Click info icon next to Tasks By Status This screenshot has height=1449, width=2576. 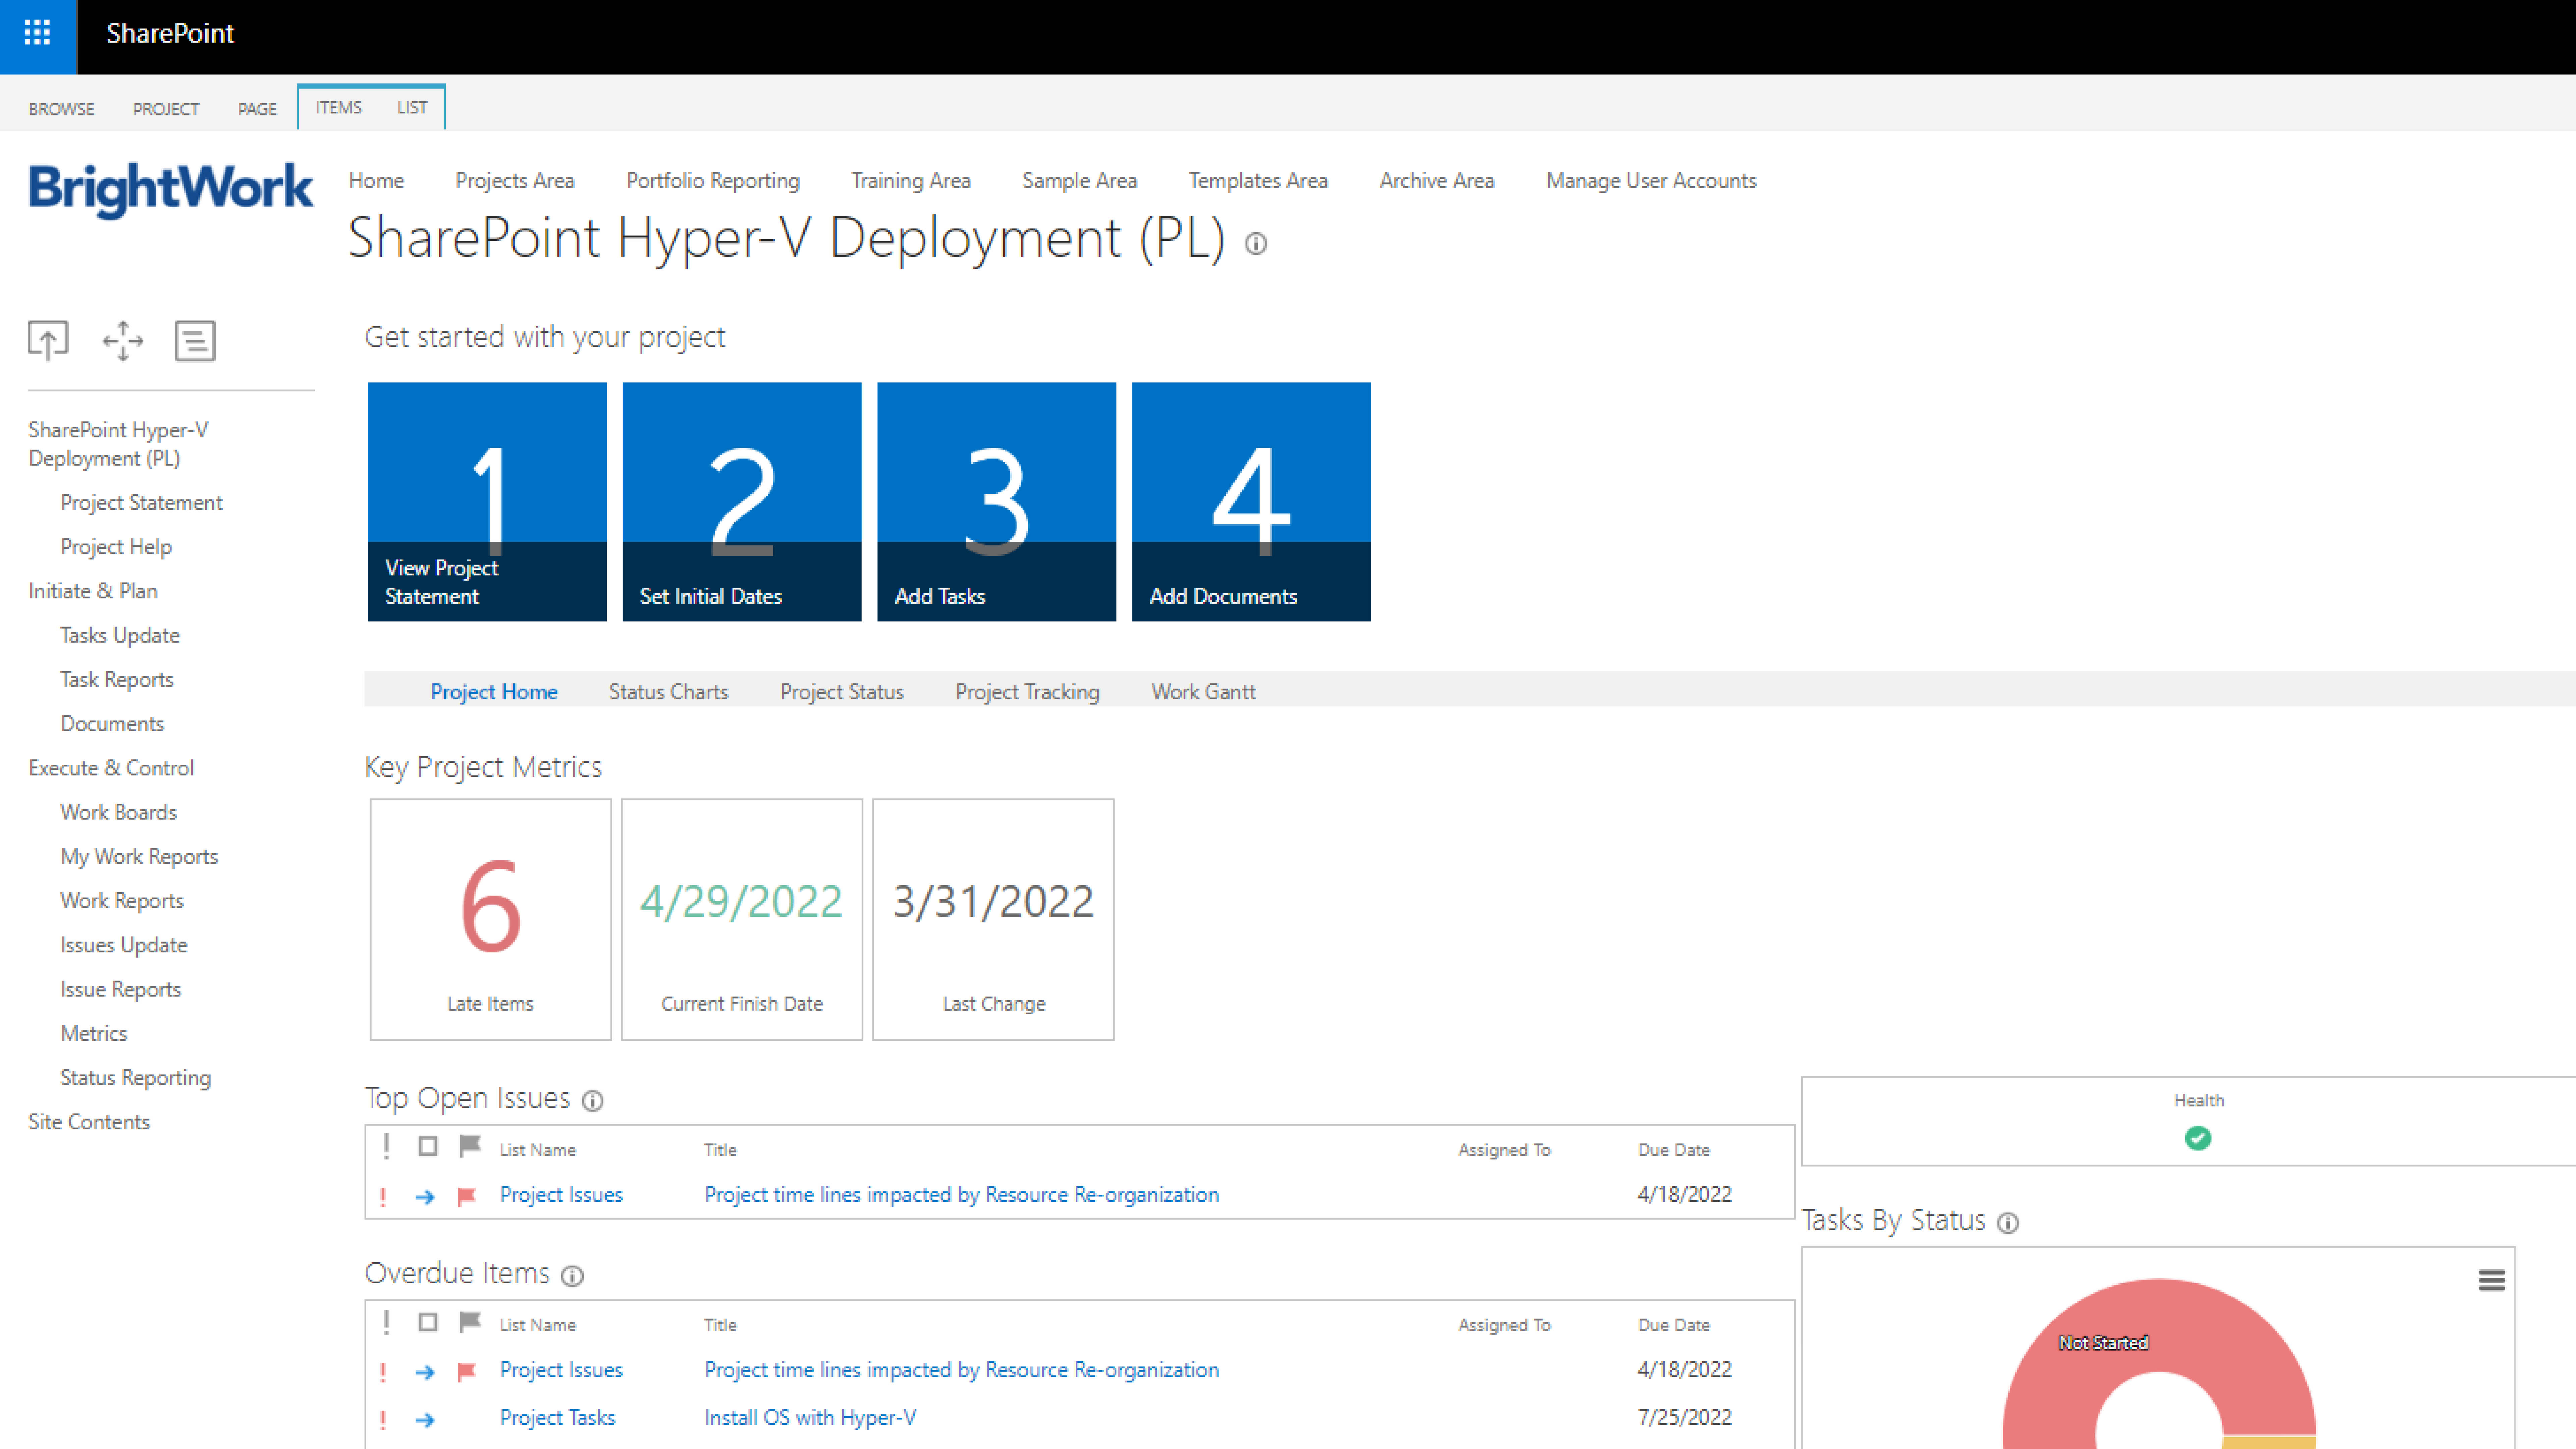tap(2008, 1223)
